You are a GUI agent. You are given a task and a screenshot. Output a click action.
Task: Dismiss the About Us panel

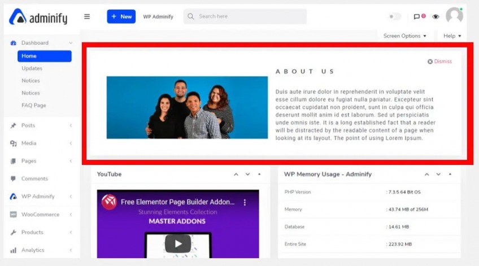[x=439, y=62]
